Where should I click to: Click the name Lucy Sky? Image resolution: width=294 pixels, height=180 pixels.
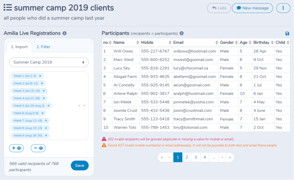[x=122, y=68]
